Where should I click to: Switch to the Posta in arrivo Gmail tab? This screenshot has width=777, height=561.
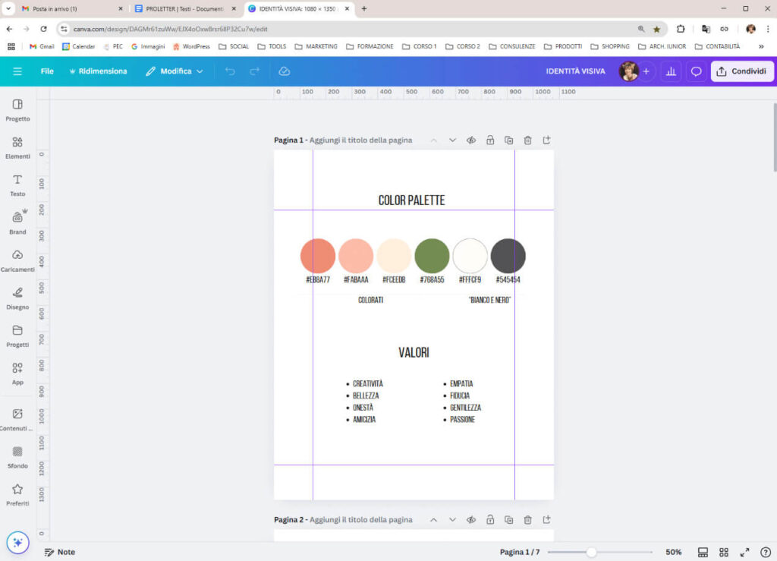(x=71, y=9)
